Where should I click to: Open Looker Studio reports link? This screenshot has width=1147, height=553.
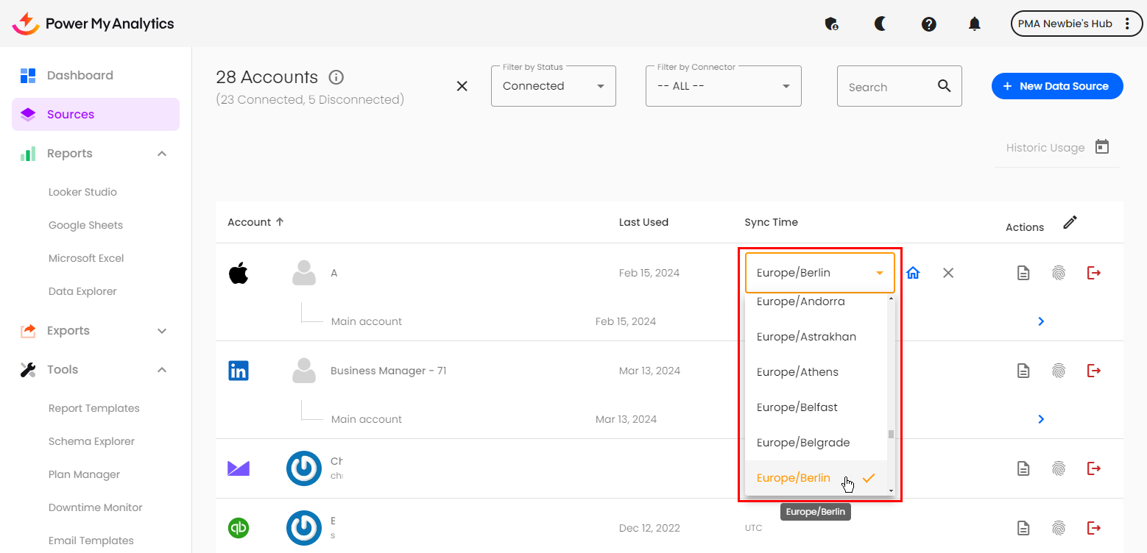point(82,192)
